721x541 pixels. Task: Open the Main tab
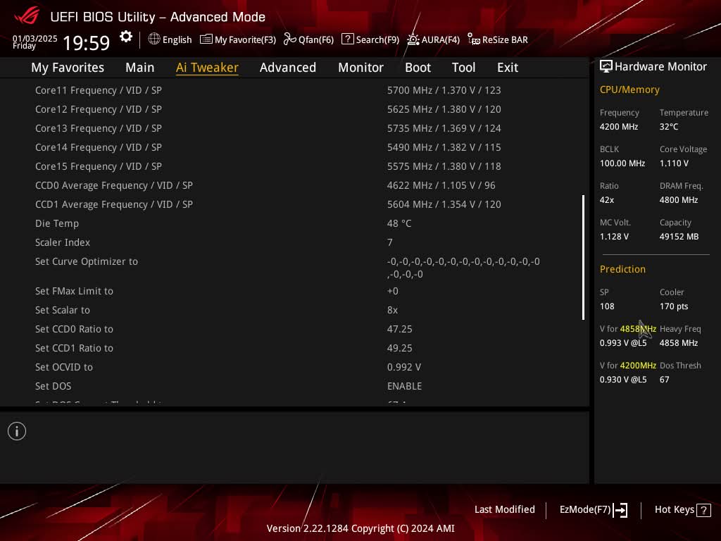tap(140, 68)
